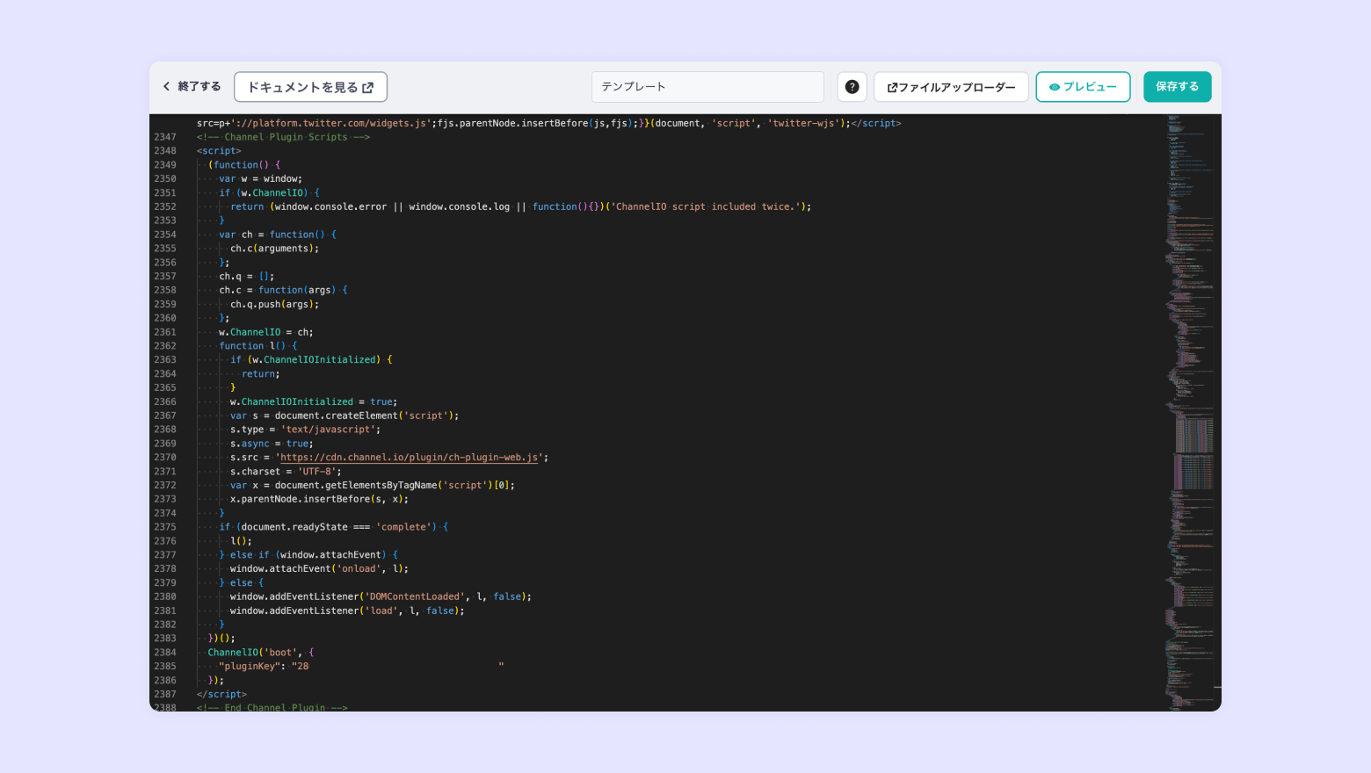The image size is (1371, 773).
Task: Focus the テンプレート name input field
Action: point(707,87)
